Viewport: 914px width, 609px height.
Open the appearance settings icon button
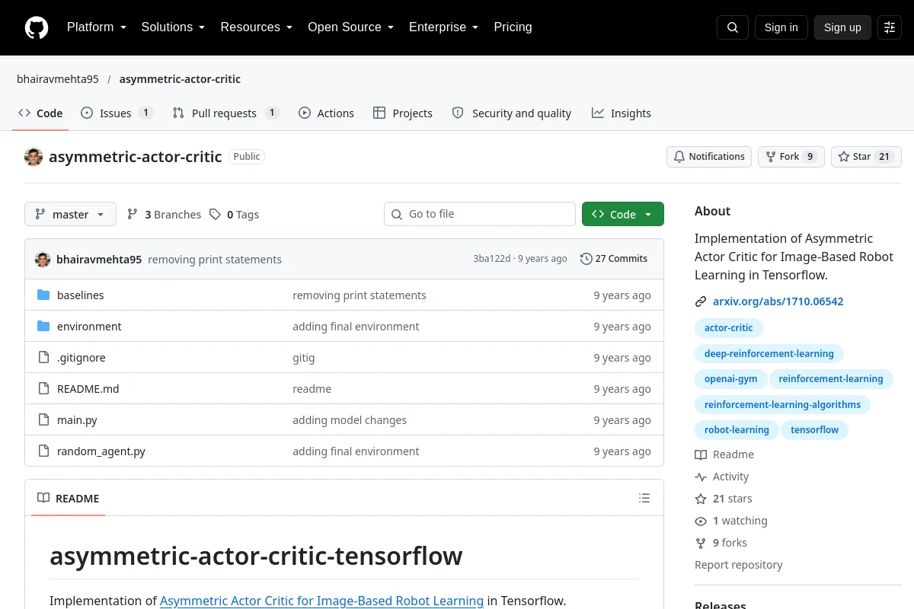click(890, 27)
